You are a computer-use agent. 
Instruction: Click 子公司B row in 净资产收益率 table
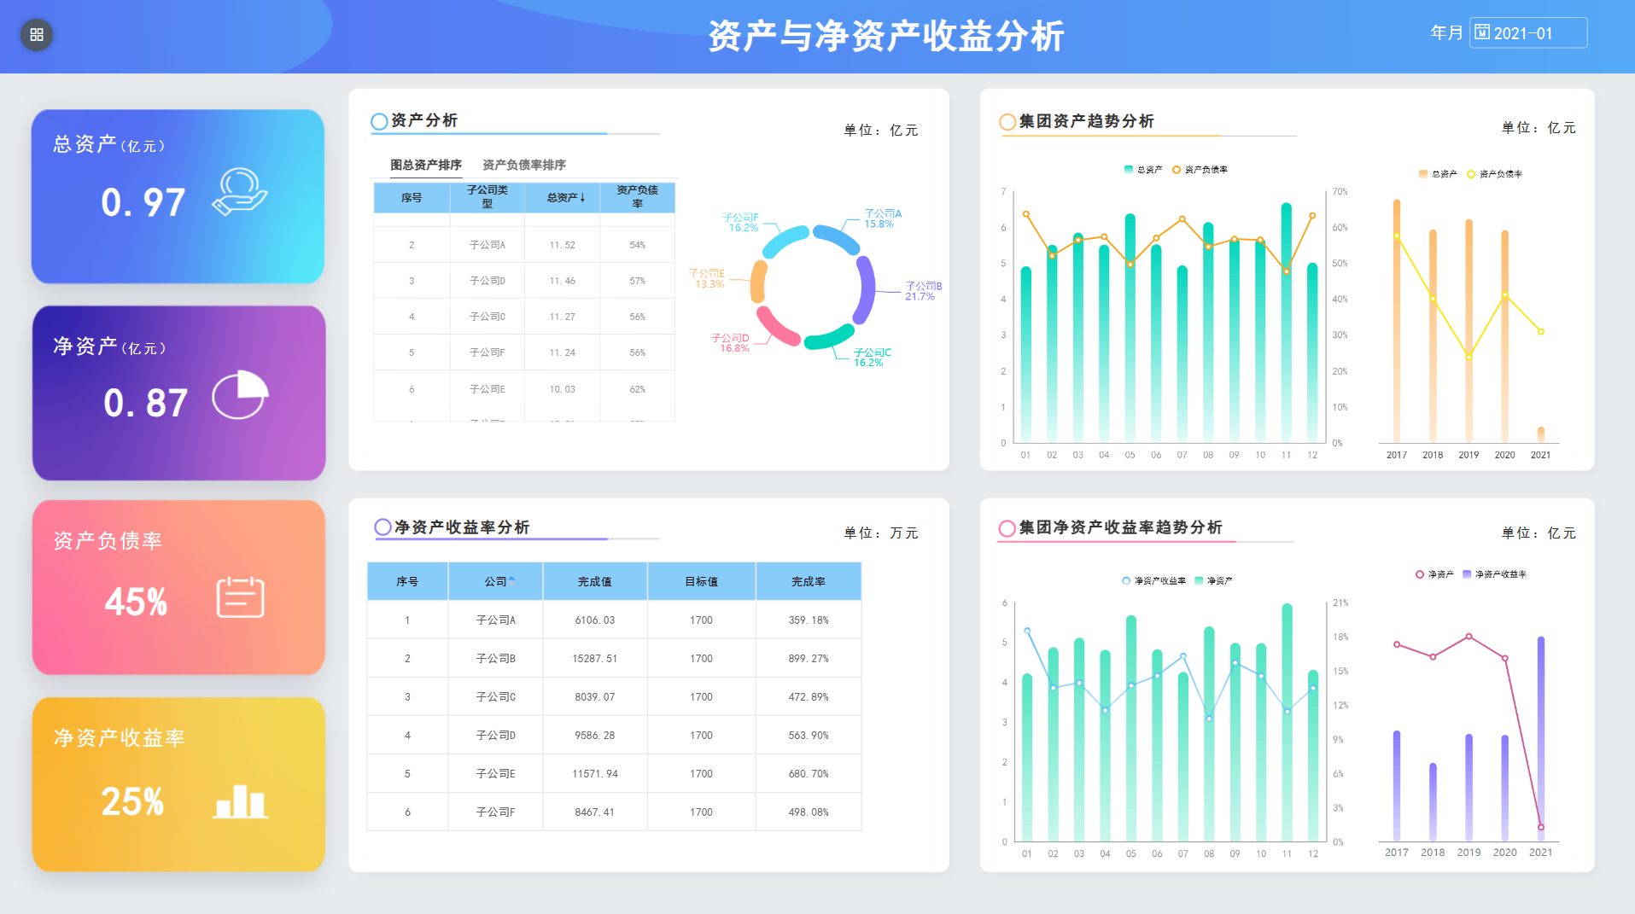496,659
